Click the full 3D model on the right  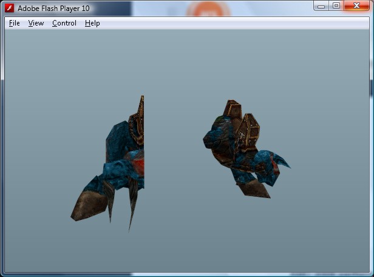pyautogui.click(x=246, y=149)
